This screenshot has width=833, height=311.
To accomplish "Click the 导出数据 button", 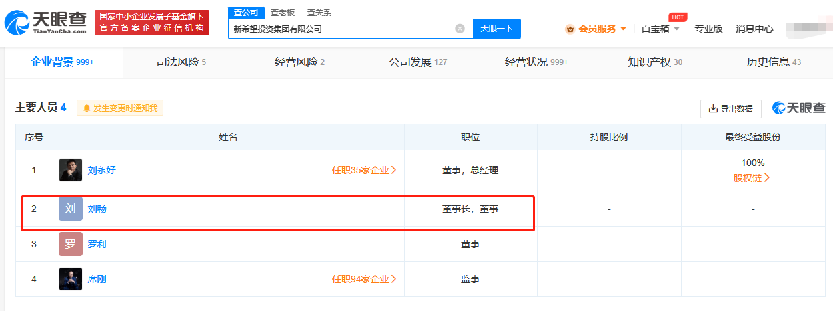I will (731, 108).
